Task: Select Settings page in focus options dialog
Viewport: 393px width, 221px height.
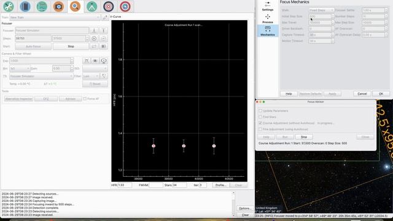Action: tap(268, 6)
